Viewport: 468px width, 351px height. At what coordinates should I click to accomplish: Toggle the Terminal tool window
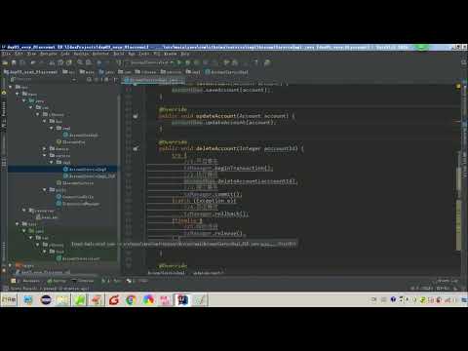83,281
